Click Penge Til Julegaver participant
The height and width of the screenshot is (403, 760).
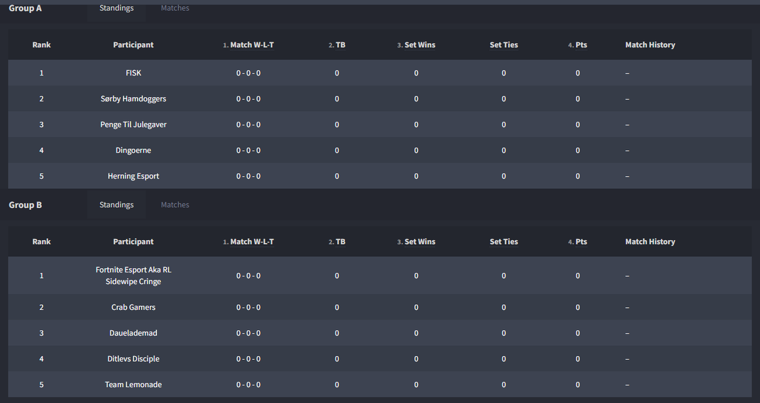[134, 125]
